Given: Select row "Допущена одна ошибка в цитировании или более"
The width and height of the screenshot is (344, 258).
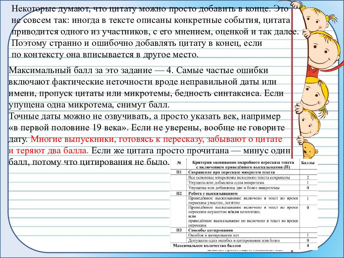Looking at the screenshot, I should click(234, 240).
